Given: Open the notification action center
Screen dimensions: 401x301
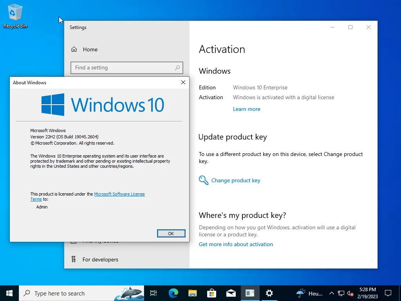Looking at the screenshot, I should tap(388, 293).
